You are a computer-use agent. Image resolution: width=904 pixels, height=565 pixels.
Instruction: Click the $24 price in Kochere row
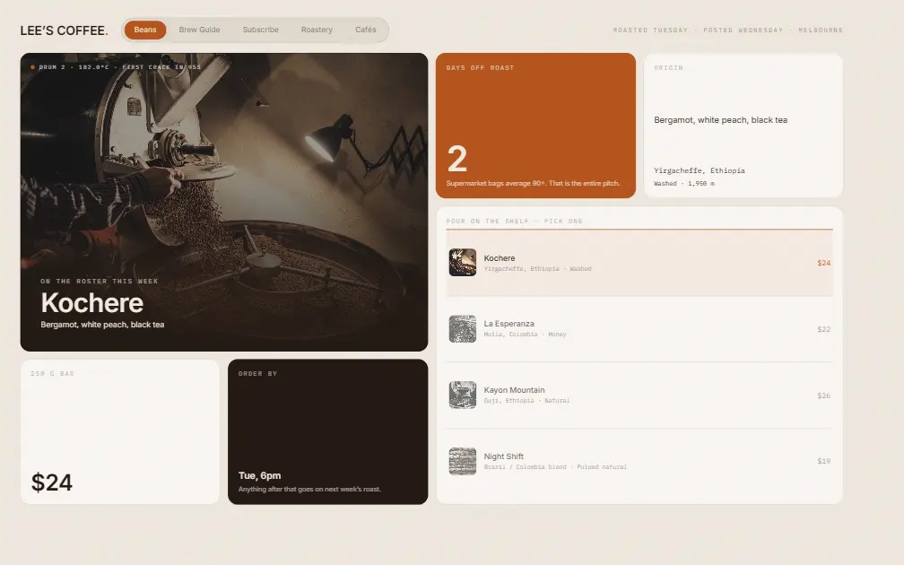pyautogui.click(x=823, y=263)
